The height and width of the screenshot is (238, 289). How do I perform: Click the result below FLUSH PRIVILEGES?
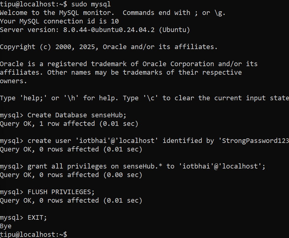coord(71,201)
